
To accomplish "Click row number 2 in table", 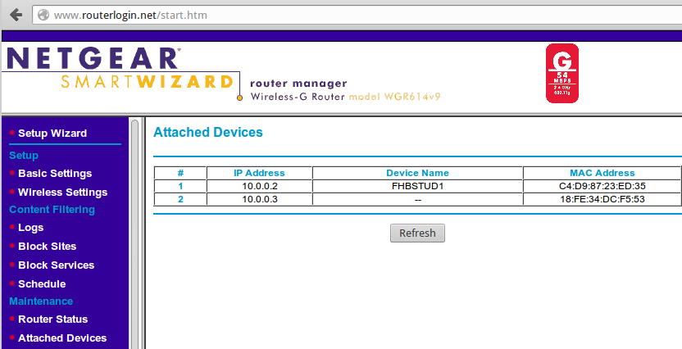I will tap(180, 200).
